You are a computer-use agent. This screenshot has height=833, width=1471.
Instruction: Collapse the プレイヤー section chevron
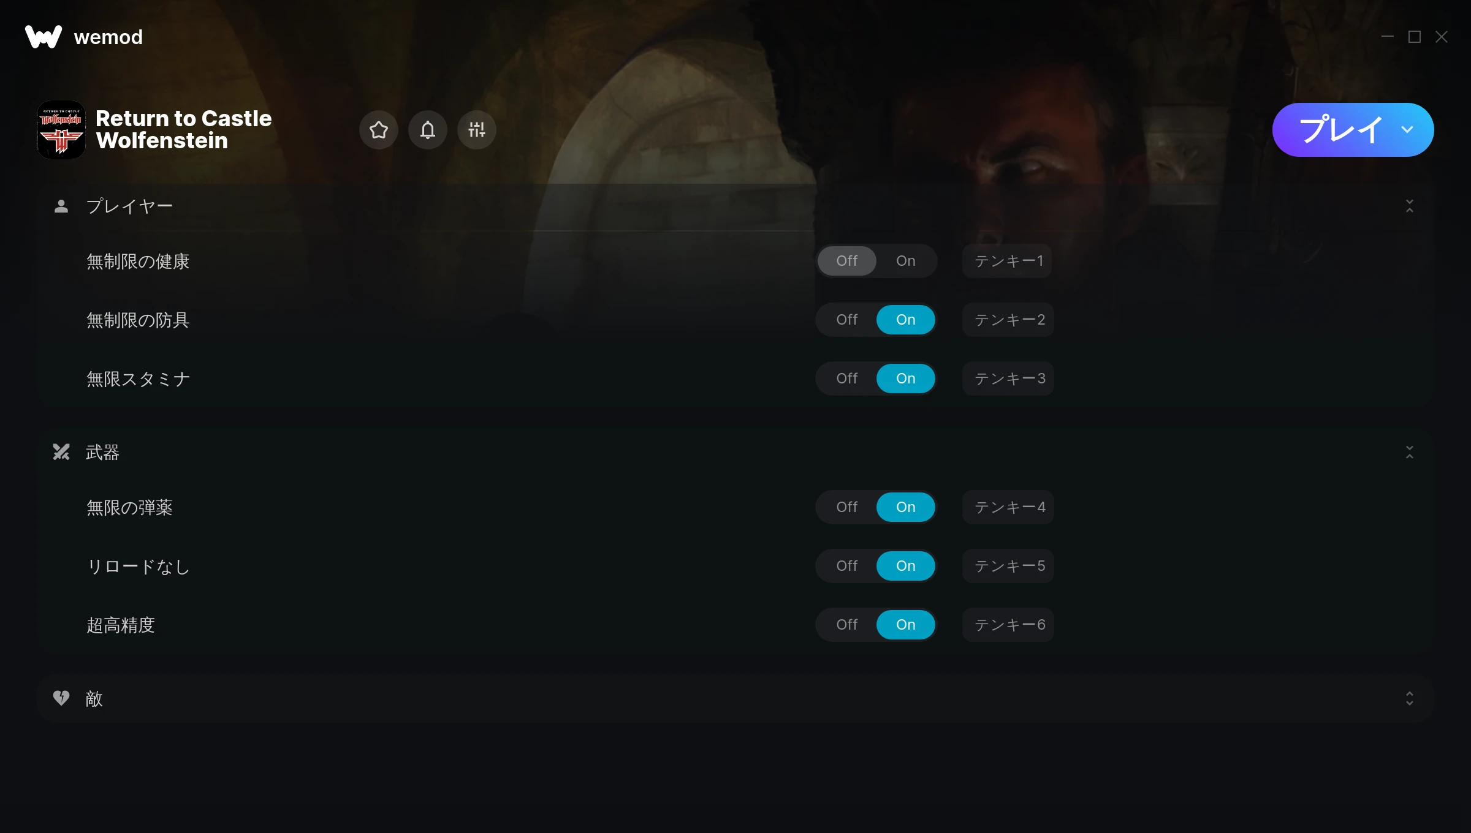click(1410, 206)
